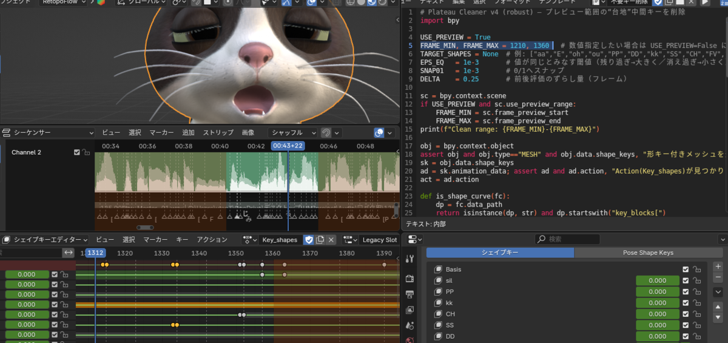The width and height of the screenshot is (728, 343).
Task: Remove selected shape key with minus
Action: click(x=718, y=277)
